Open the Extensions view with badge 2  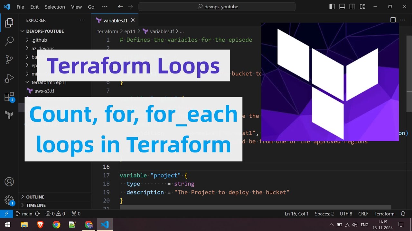[x=9, y=97]
